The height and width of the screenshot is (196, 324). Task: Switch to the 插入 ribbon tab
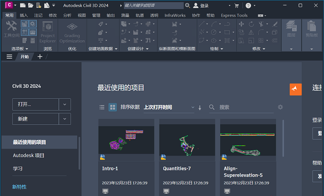(24, 16)
